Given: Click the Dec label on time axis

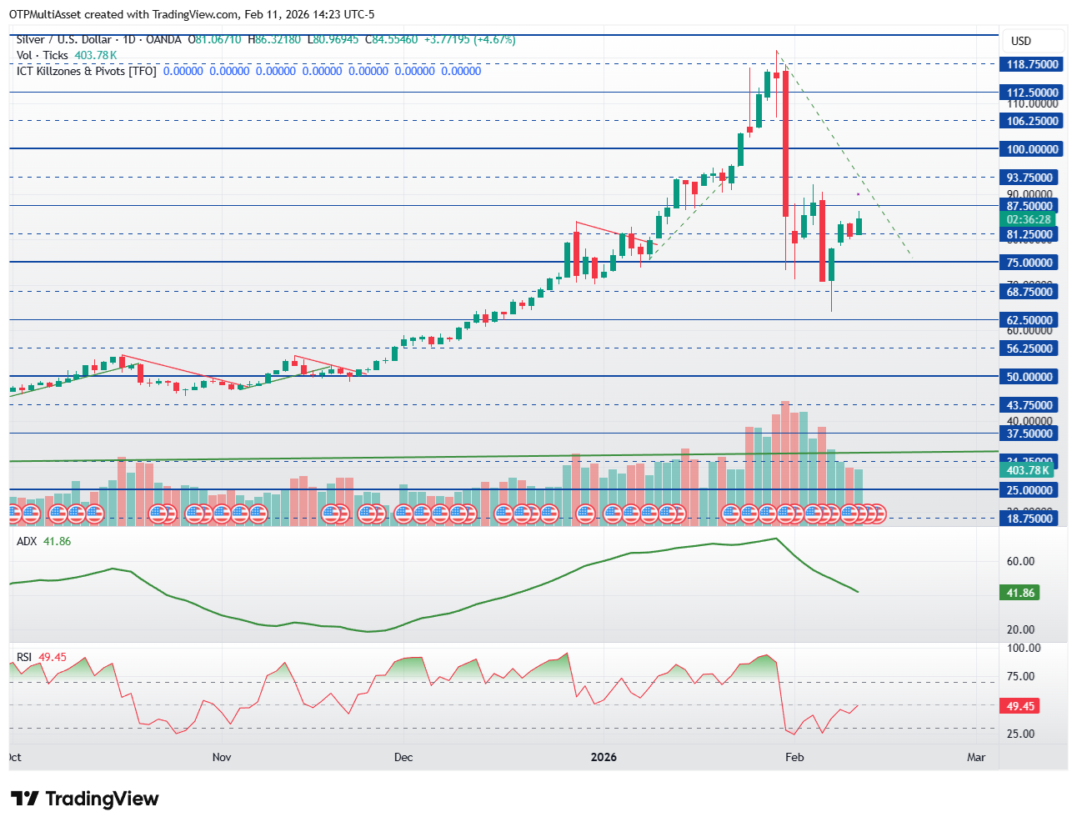Looking at the screenshot, I should coord(403,757).
